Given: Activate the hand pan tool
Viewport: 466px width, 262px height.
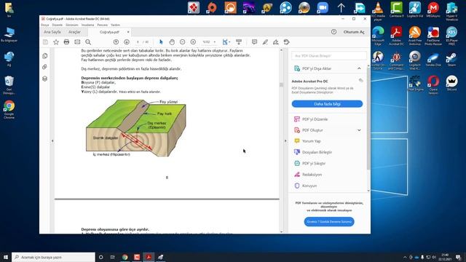Looking at the screenshot, I should 172,42.
